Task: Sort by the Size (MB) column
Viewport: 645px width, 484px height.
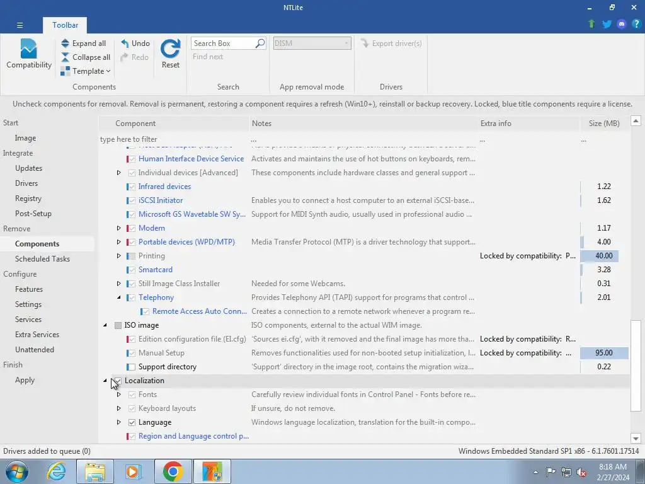Action: [604, 124]
